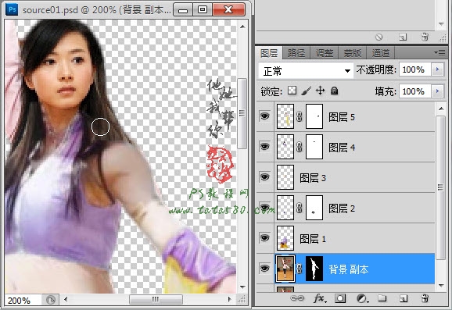The image size is (452, 310).
Task: Select 背景 副本 black mask thumbnail
Action: click(314, 269)
